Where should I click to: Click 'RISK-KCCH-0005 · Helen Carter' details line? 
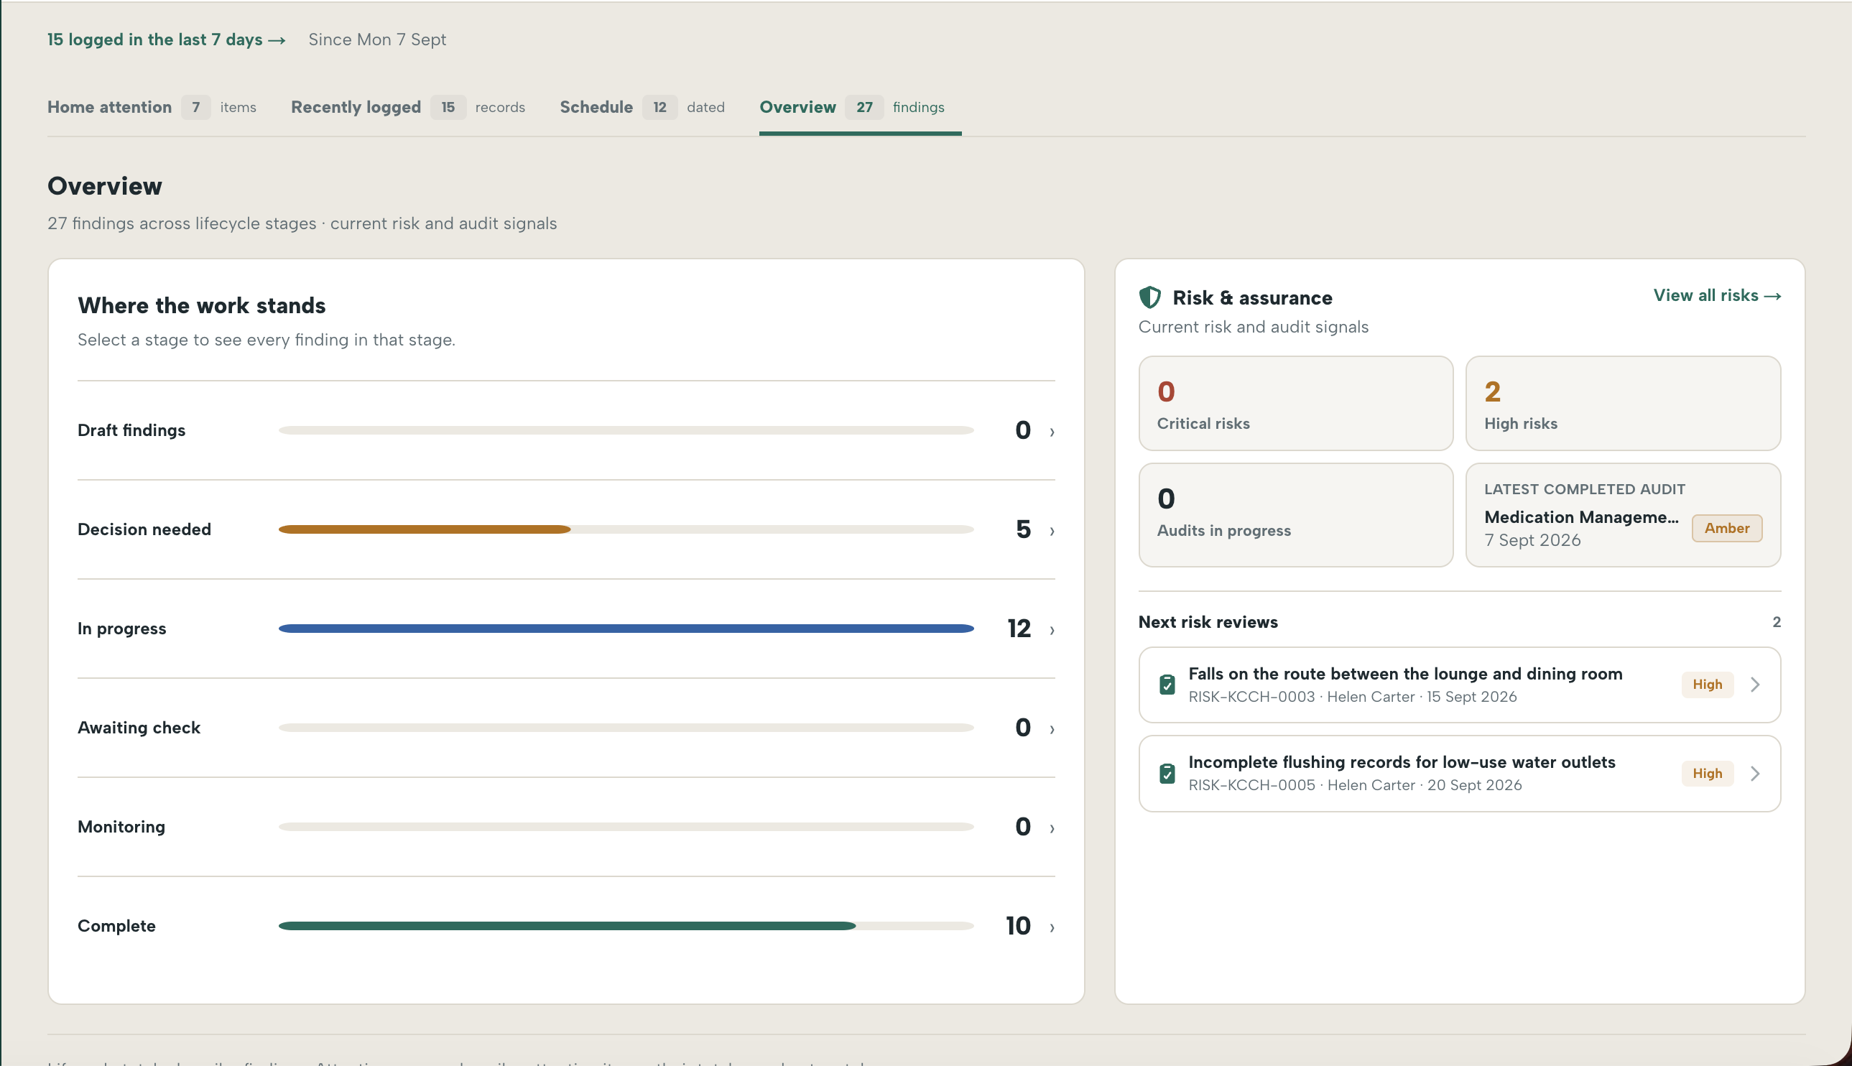click(1355, 785)
